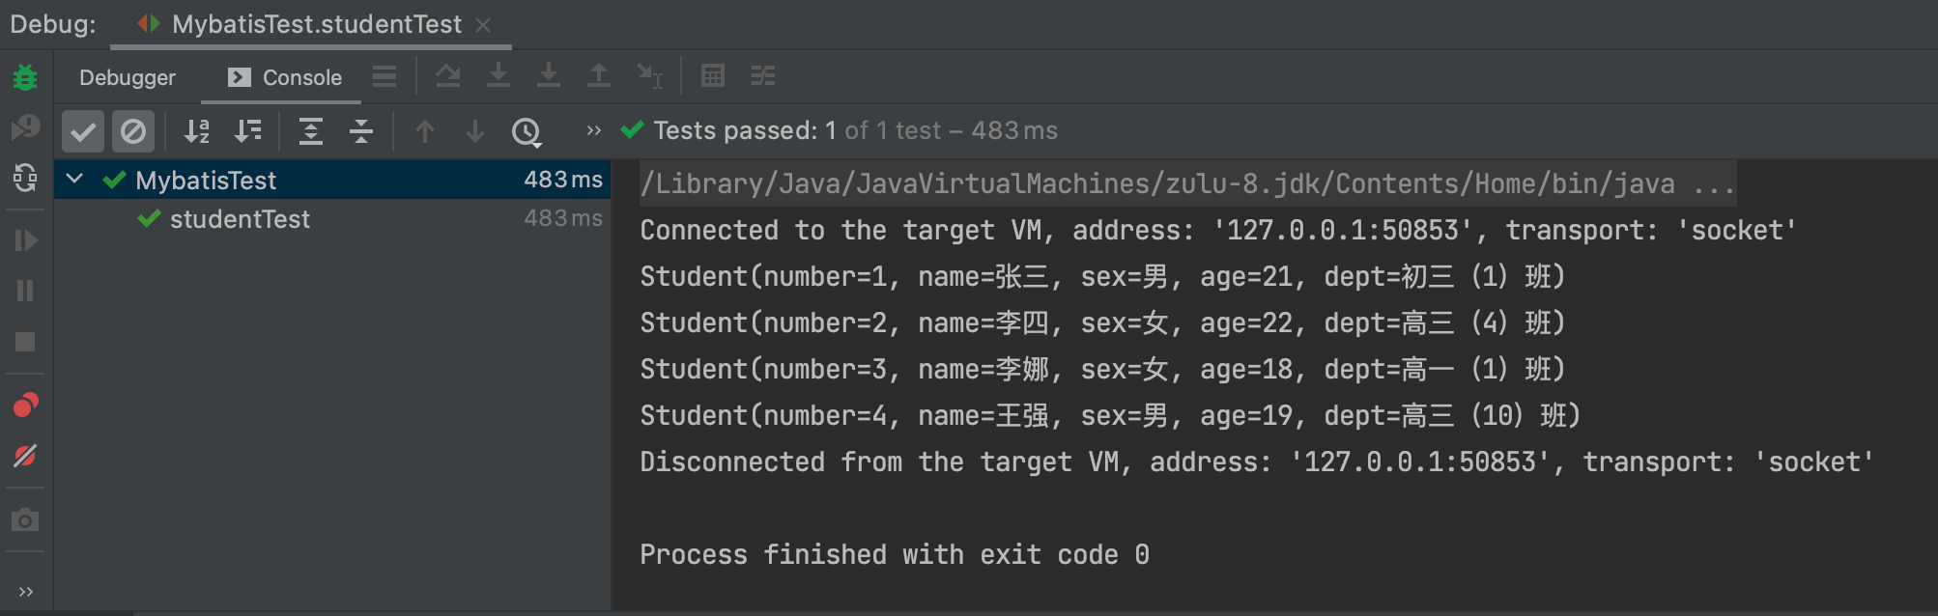Screen dimensions: 1938x616
Task: Click Resume Program icon
Action: [25, 240]
